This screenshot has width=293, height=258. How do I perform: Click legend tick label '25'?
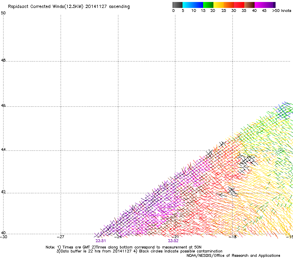[224, 11]
